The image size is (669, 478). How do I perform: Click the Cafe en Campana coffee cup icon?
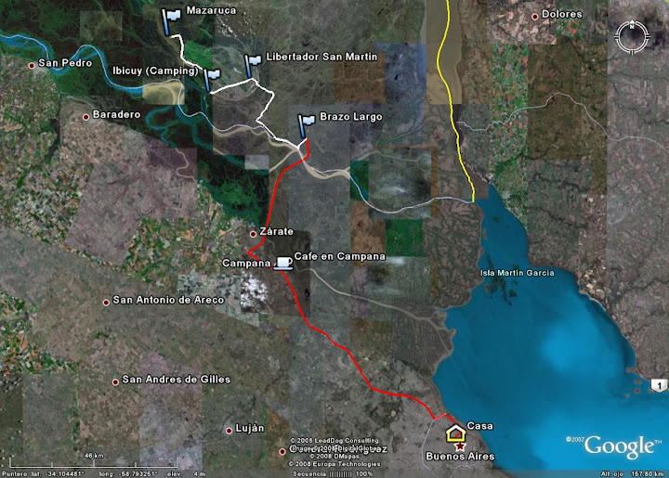pos(282,264)
